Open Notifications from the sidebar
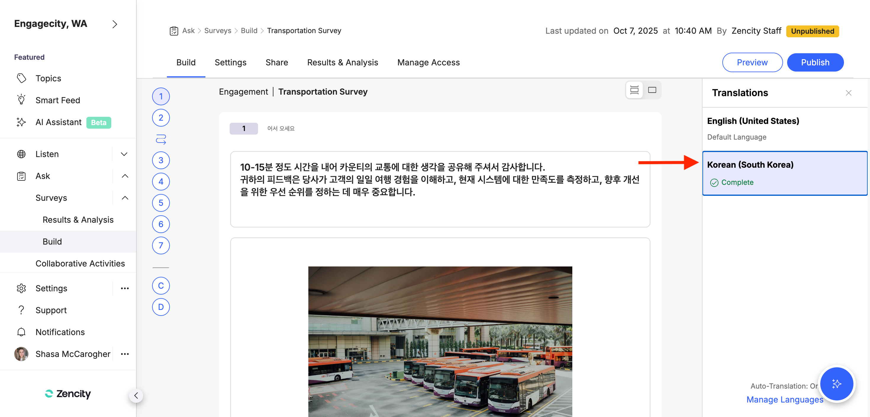 (60, 332)
